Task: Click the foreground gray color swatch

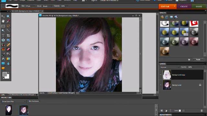Action: coord(5,74)
